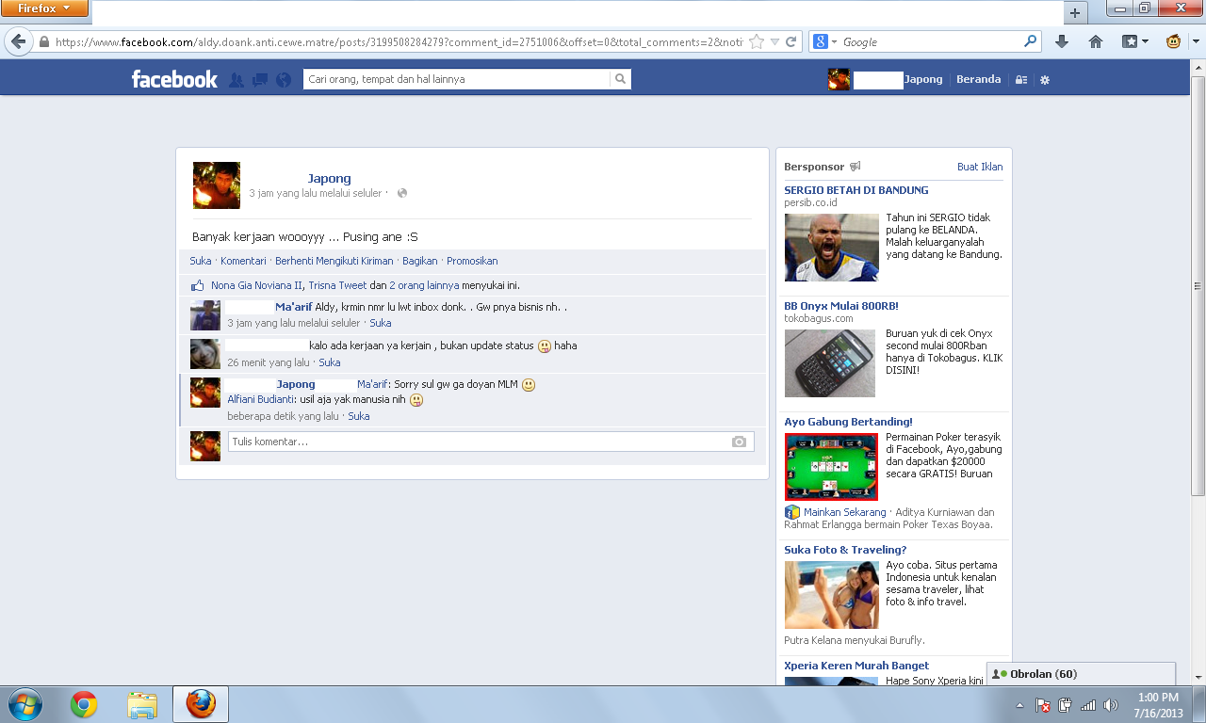Click Mainkan Sekarang link
This screenshot has width=1206, height=723.
[x=844, y=512]
